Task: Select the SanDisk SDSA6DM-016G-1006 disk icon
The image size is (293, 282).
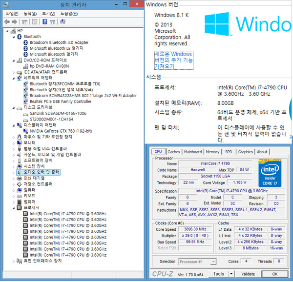Action: 25,114
